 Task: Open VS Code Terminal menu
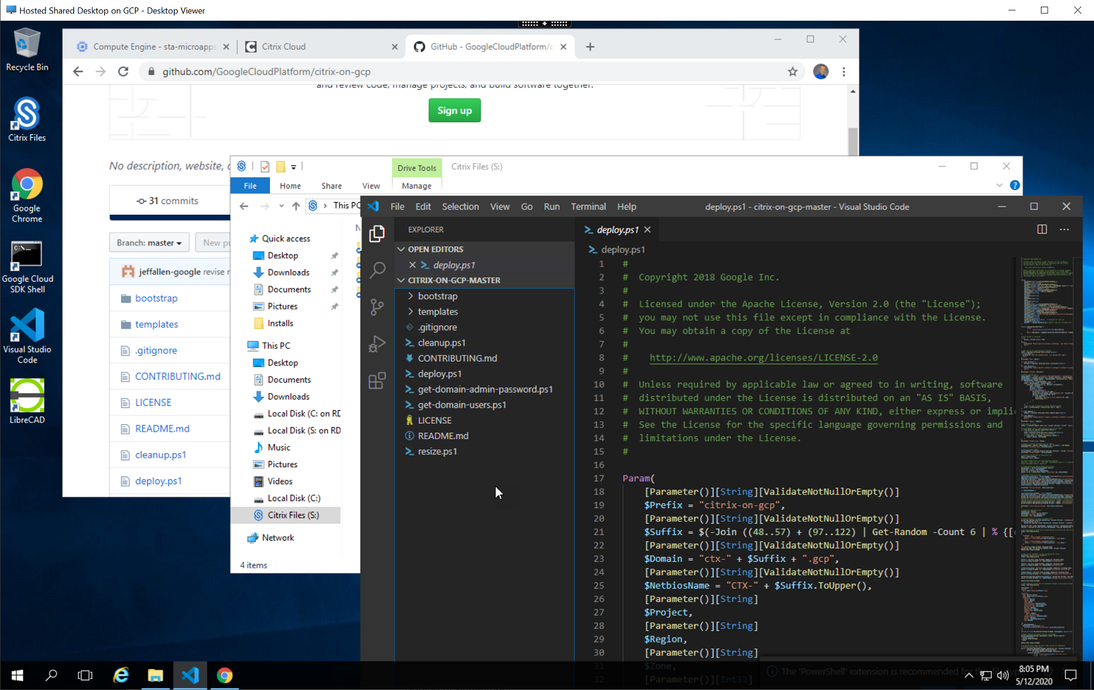(x=588, y=207)
